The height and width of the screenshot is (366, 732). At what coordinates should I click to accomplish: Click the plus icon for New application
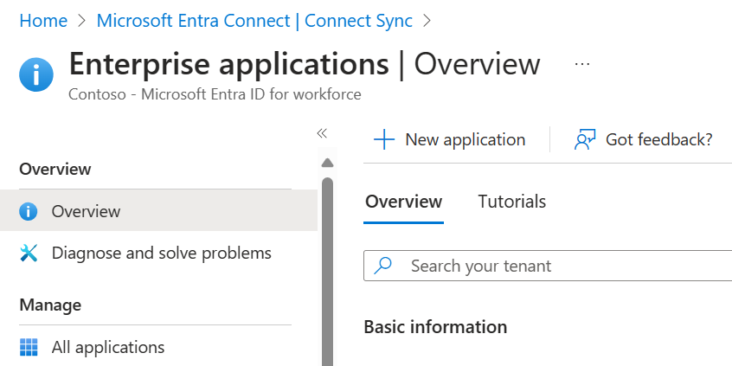point(383,139)
